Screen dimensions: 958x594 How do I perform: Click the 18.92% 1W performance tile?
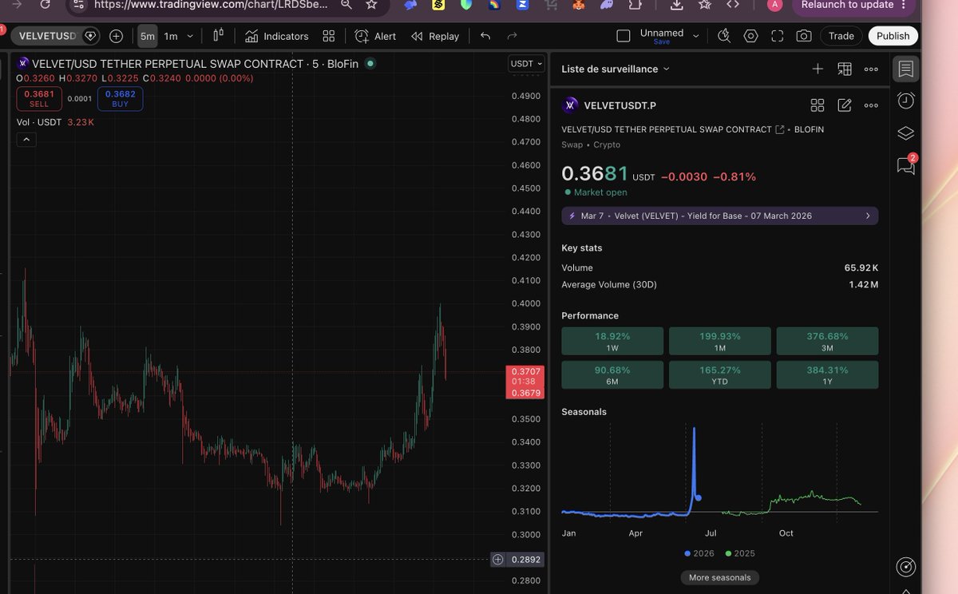tap(612, 341)
